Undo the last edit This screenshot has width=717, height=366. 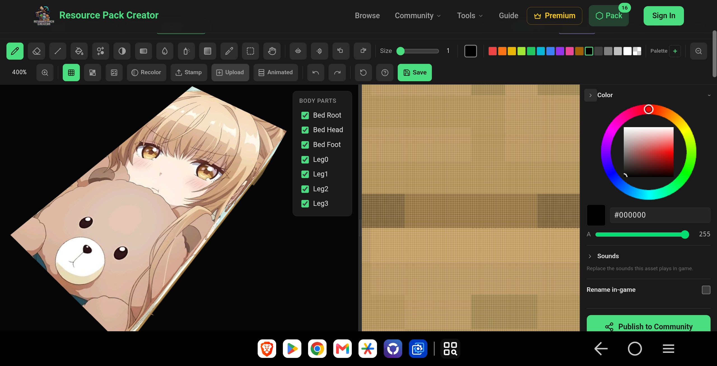[316, 73]
